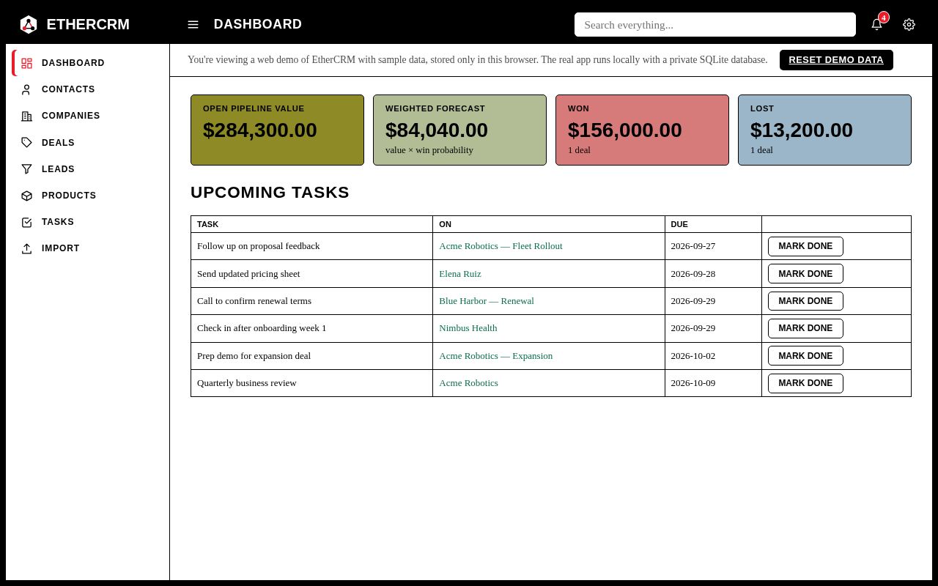938x586 pixels.
Task: Open the Nimbus Health link
Action: (468, 328)
